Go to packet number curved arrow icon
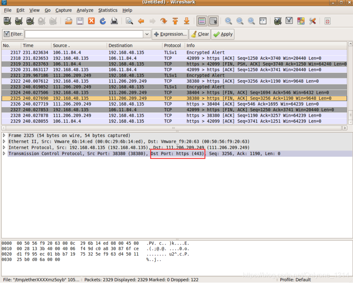Screen dimensions: 353x283 coord(164,21)
